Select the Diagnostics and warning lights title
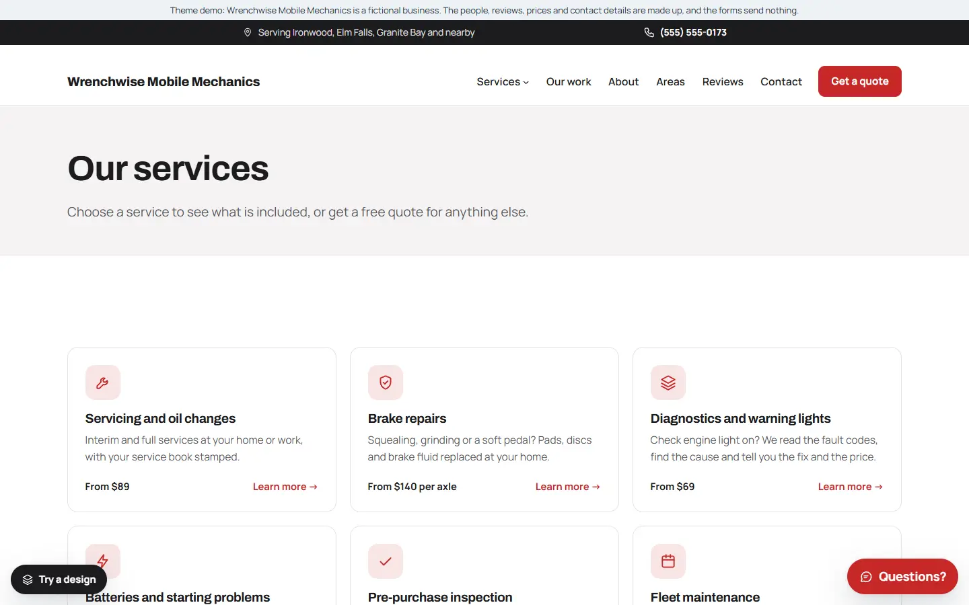The height and width of the screenshot is (605, 969). [x=741, y=419]
